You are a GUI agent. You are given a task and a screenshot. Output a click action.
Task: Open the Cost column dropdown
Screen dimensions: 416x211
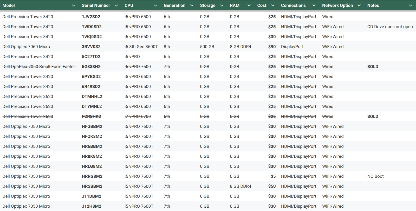(273, 5)
